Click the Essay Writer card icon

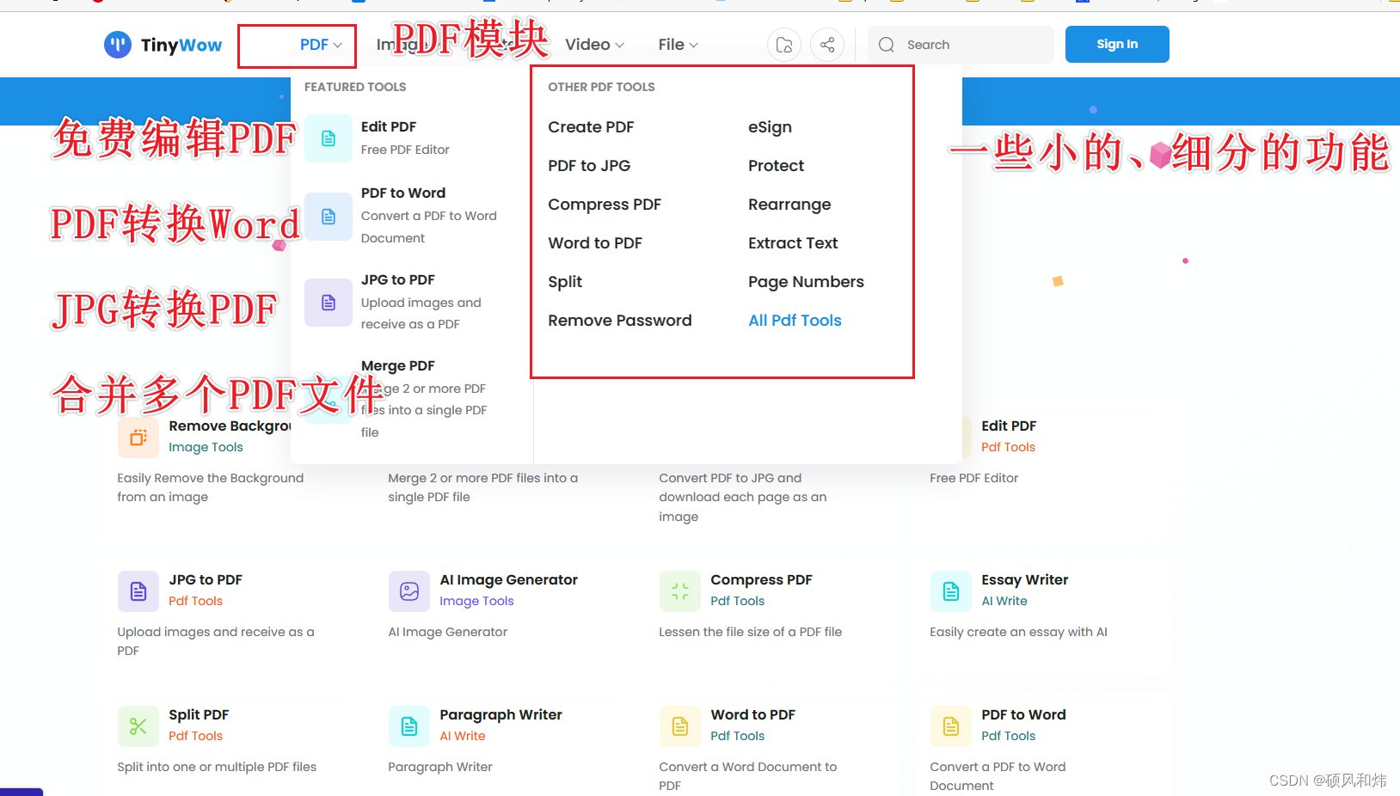[951, 591]
